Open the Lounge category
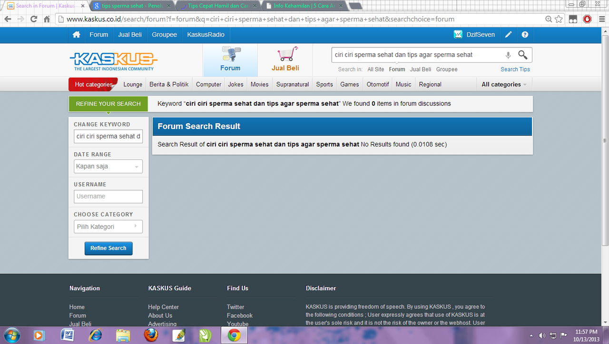The image size is (609, 344). point(133,84)
